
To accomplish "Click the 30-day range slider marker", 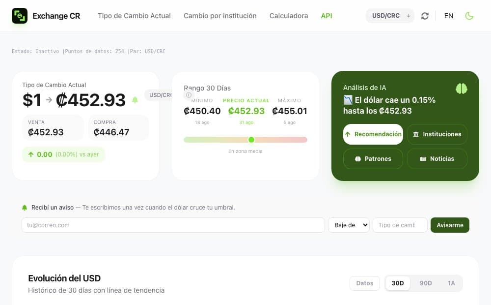I will 251,140.
